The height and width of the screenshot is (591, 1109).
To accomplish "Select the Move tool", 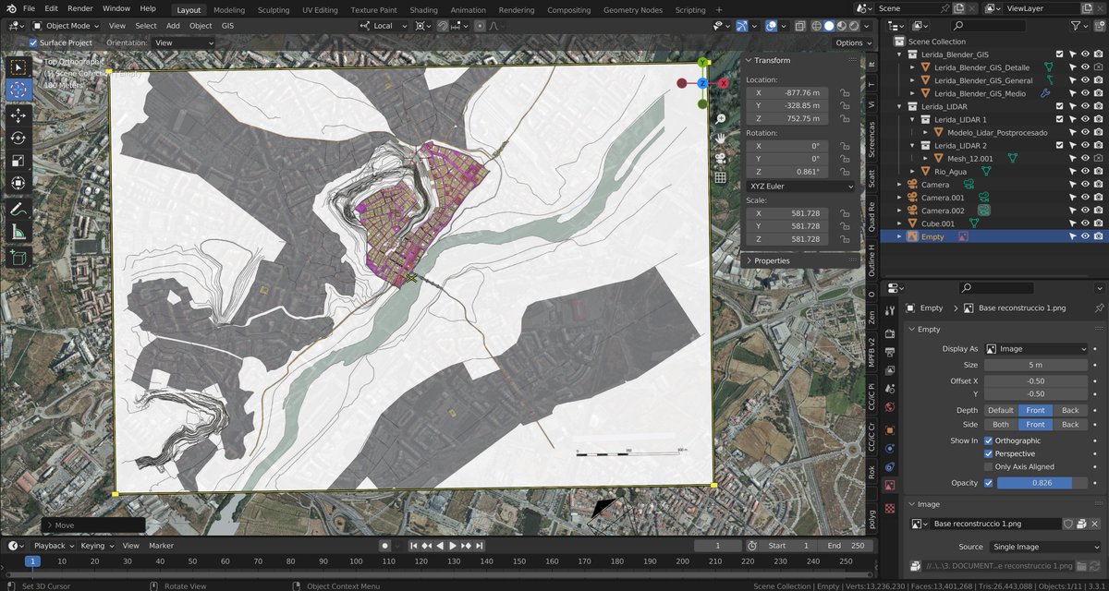I will point(18,115).
